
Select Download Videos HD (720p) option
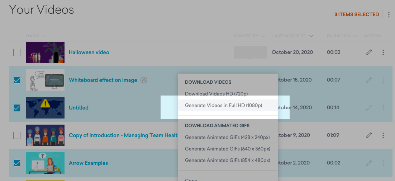pyautogui.click(x=216, y=94)
